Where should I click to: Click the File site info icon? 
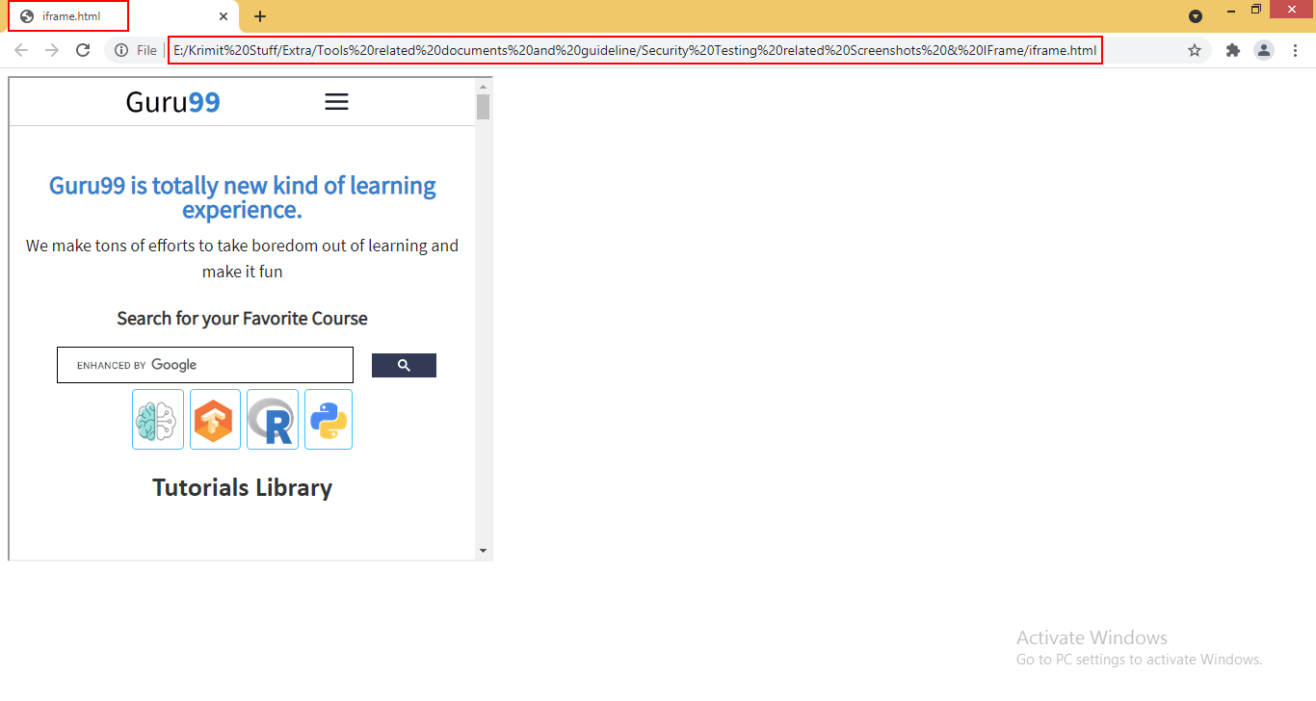122,50
